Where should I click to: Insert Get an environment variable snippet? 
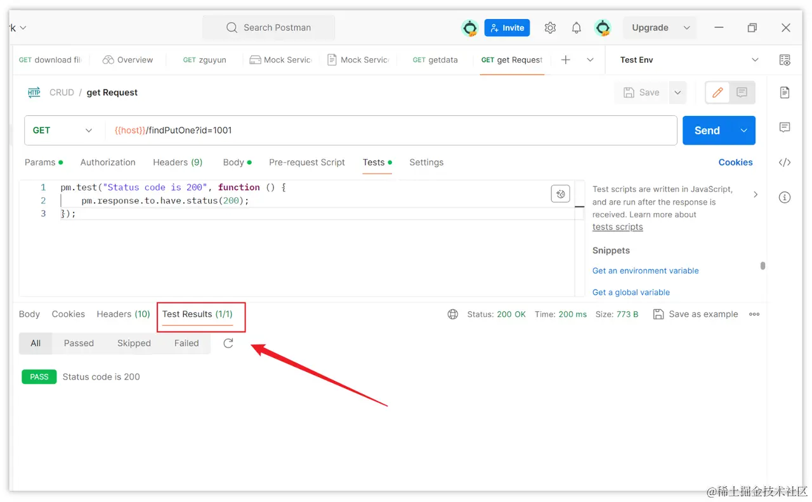[x=645, y=271]
